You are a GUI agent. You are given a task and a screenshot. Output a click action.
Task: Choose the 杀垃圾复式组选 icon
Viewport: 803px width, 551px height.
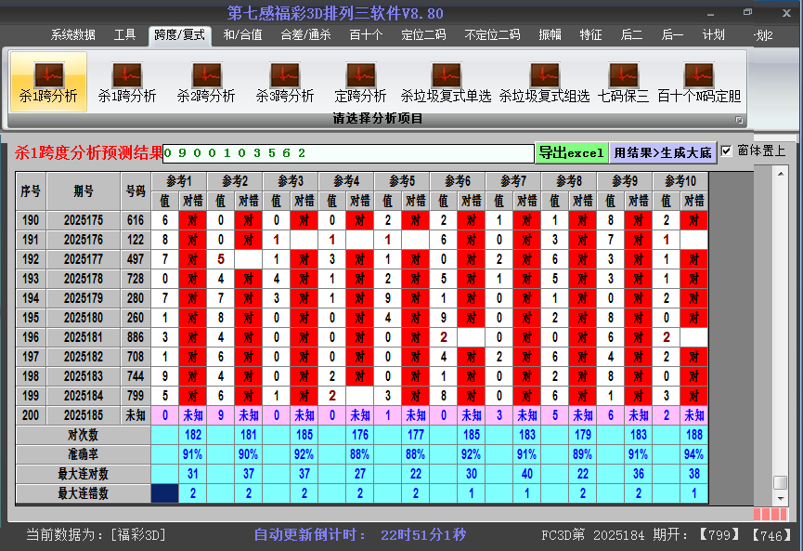point(544,82)
